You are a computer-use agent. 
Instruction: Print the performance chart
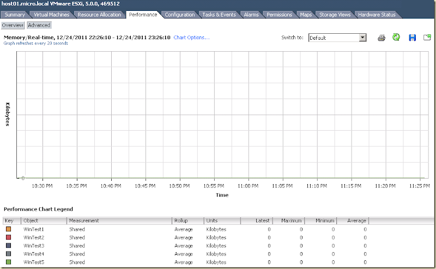[x=381, y=38]
